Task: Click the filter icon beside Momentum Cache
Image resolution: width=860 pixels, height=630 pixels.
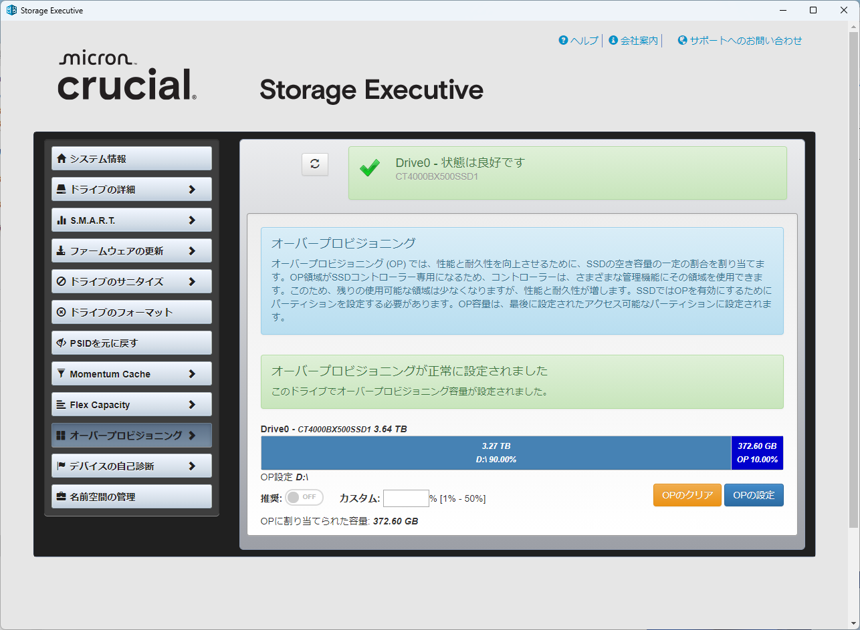Action: [62, 374]
